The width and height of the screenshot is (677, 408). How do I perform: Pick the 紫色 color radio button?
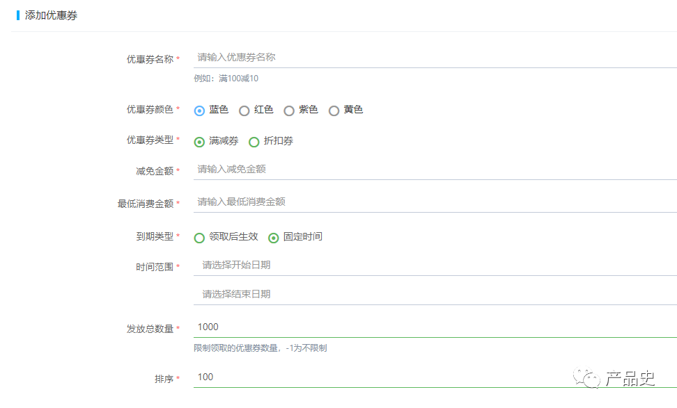click(x=289, y=111)
